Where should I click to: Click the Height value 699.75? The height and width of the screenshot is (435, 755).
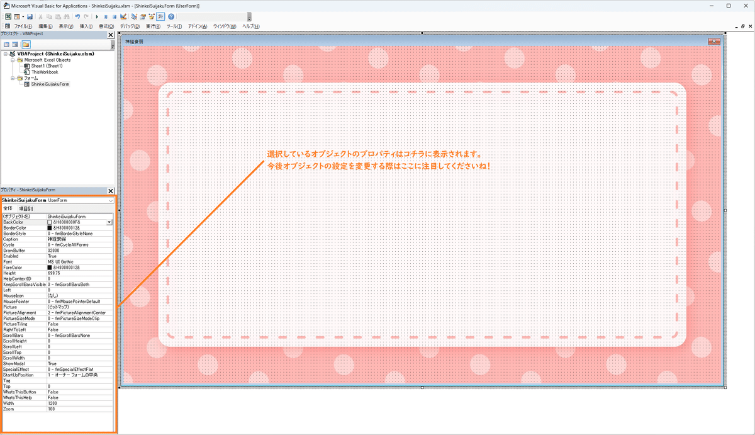point(80,273)
